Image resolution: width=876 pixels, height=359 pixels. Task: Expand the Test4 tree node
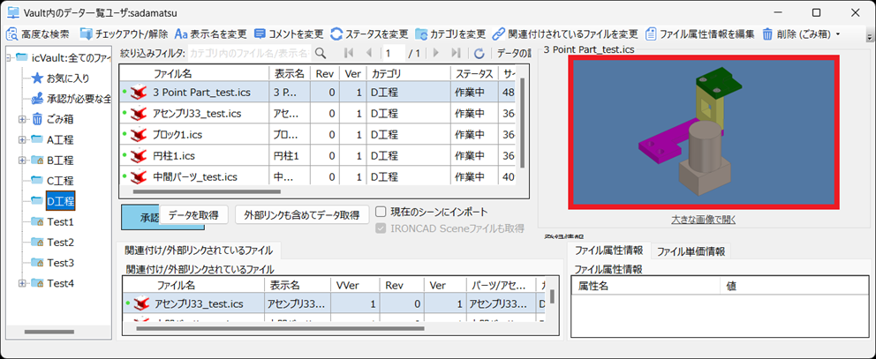coord(22,283)
